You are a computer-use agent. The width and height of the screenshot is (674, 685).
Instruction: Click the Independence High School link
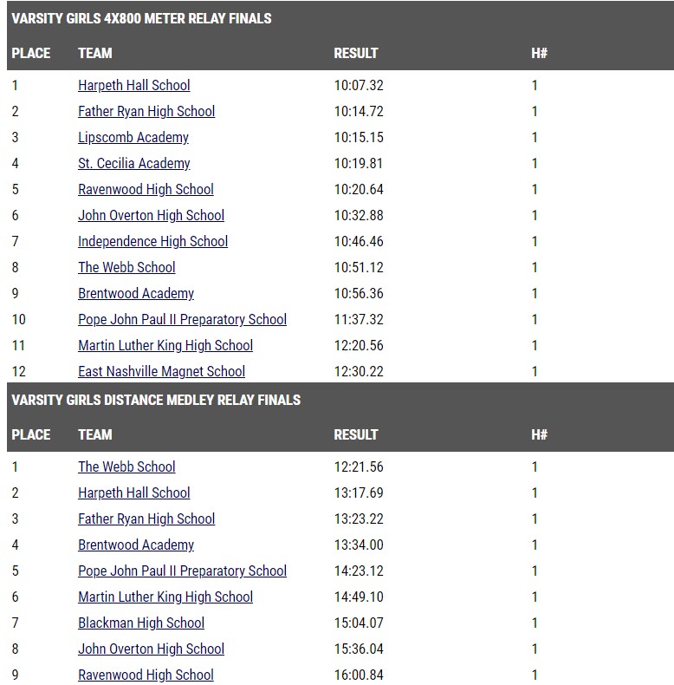click(152, 241)
